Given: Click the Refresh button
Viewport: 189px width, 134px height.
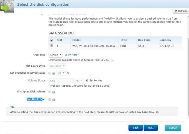Looking at the screenshot, I should click(x=180, y=11).
